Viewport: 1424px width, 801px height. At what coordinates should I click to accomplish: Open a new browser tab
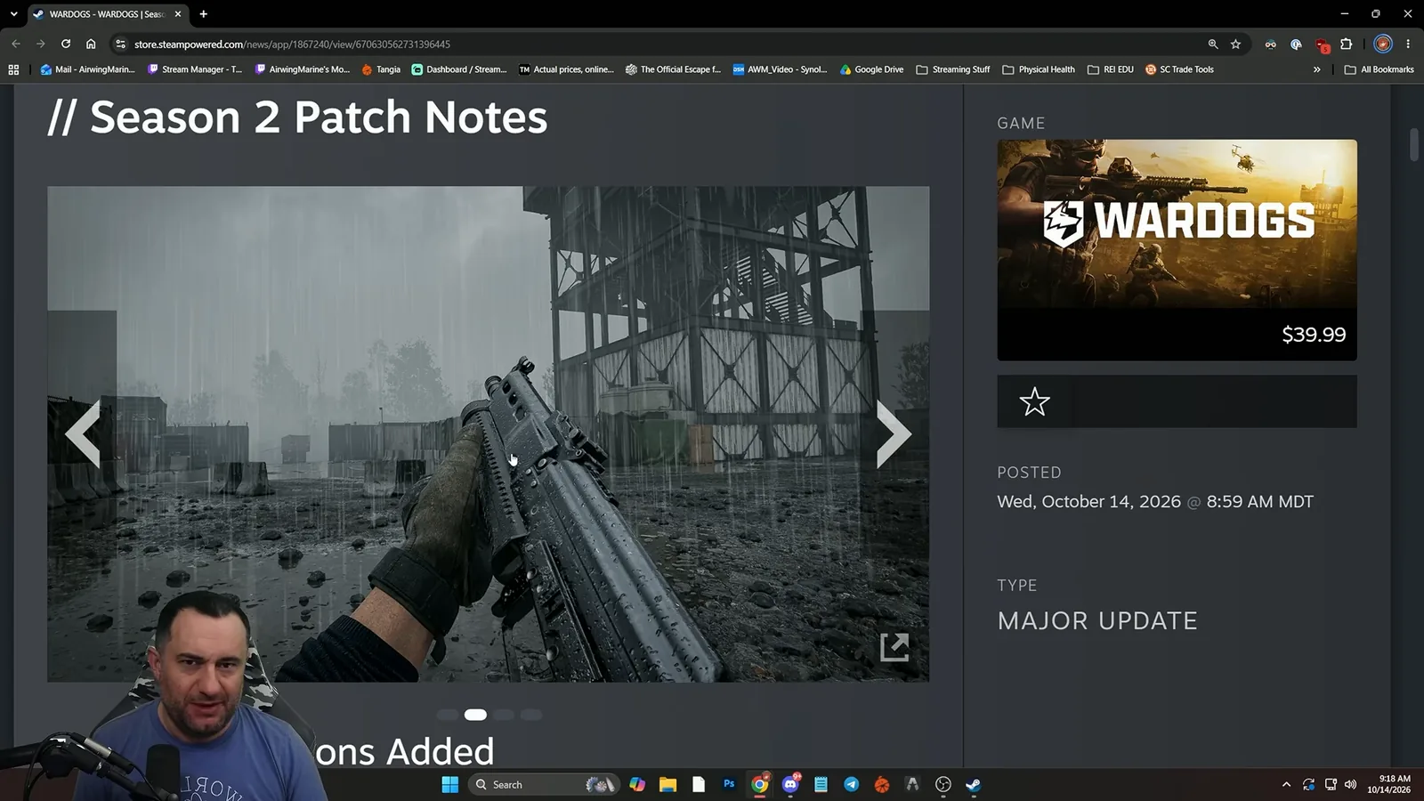click(203, 14)
